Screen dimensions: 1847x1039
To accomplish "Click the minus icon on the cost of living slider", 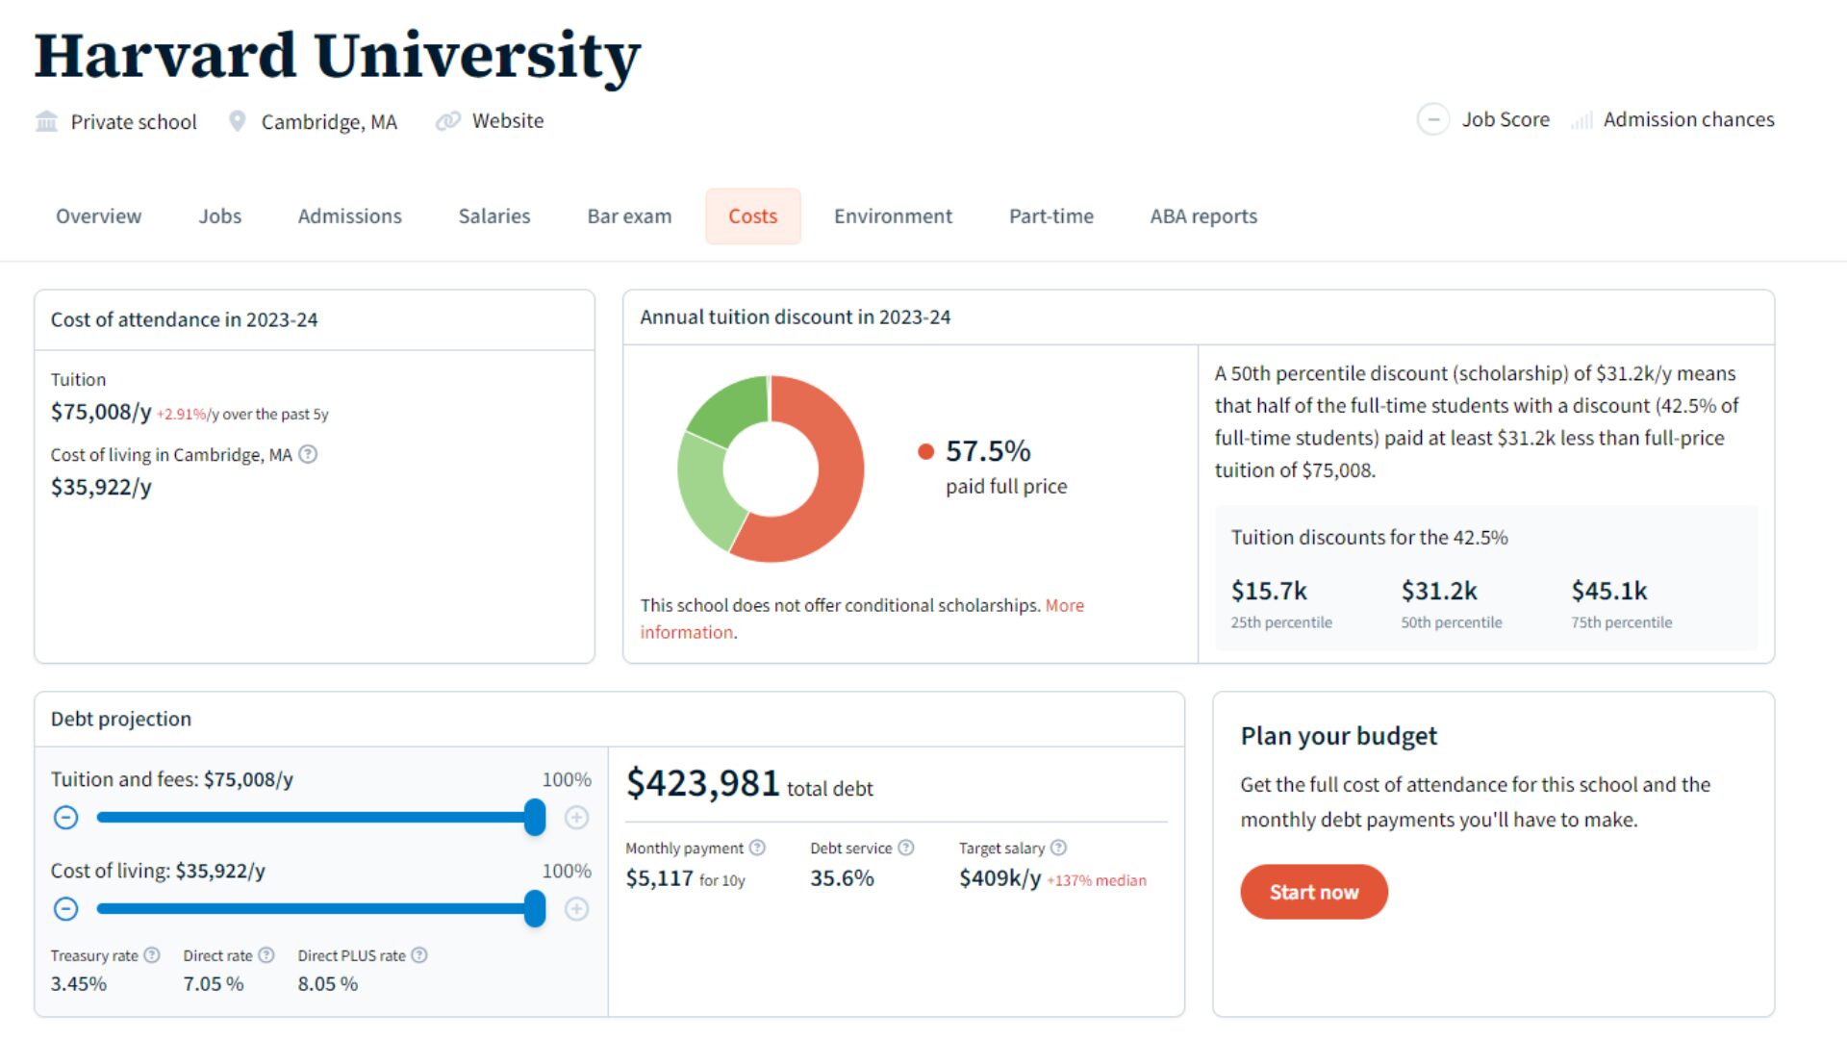I will coord(65,909).
